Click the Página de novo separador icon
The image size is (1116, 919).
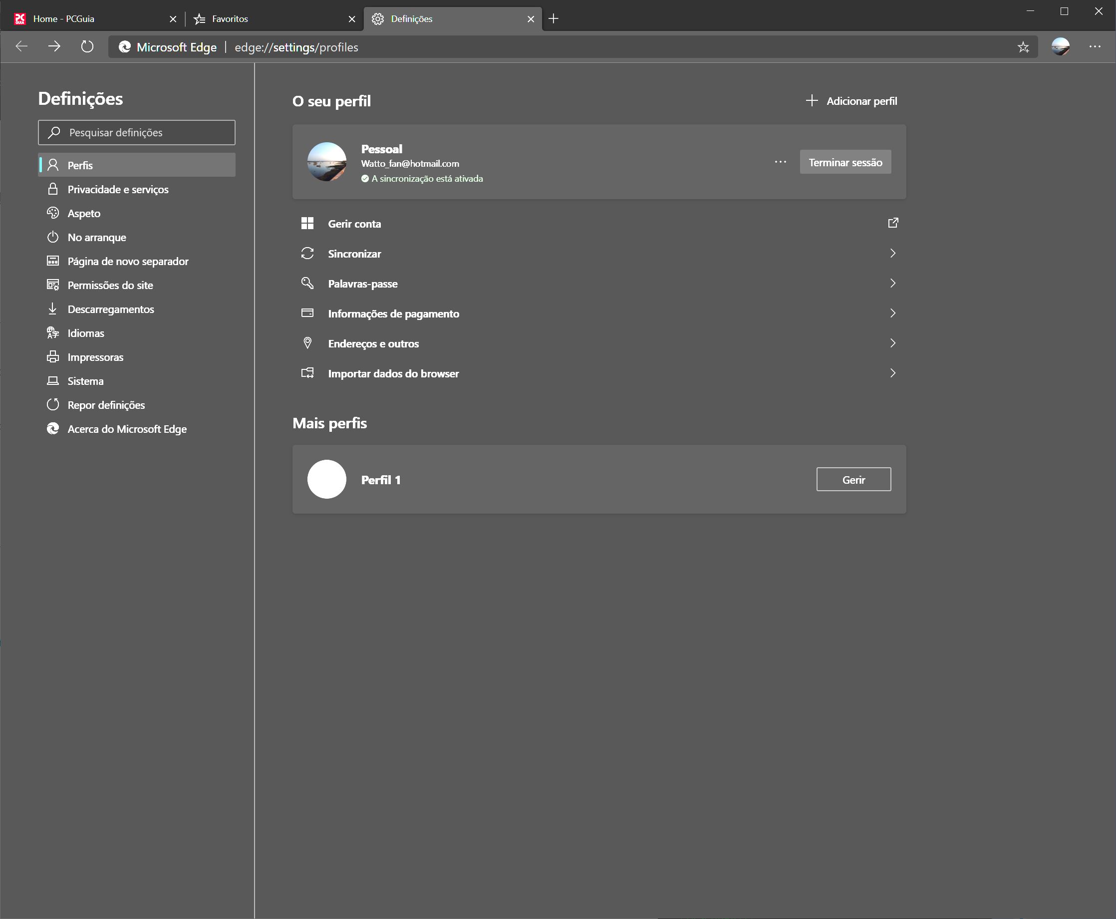52,261
